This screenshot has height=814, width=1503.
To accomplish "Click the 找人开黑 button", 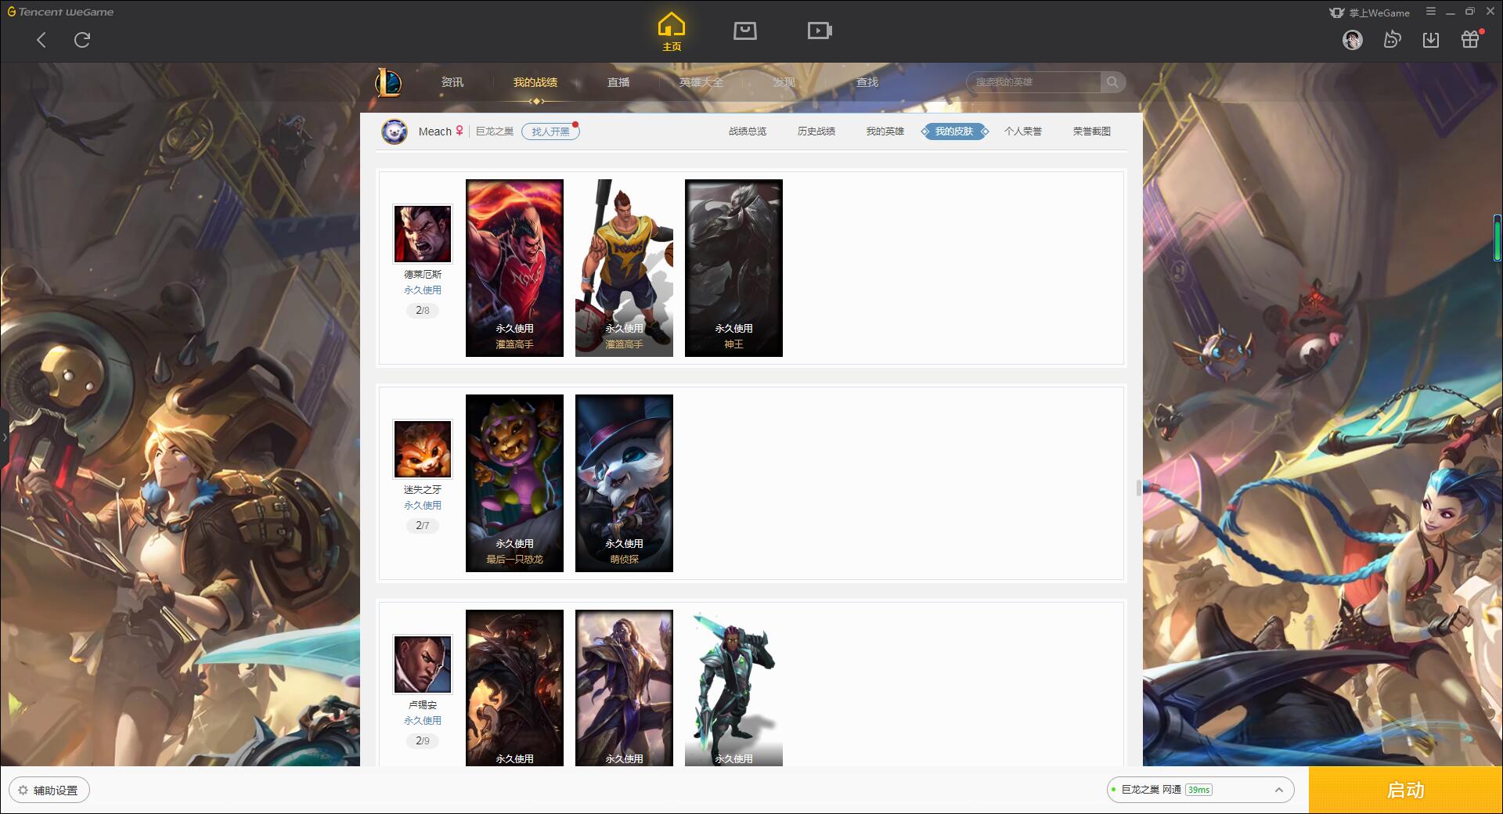I will (x=551, y=131).
